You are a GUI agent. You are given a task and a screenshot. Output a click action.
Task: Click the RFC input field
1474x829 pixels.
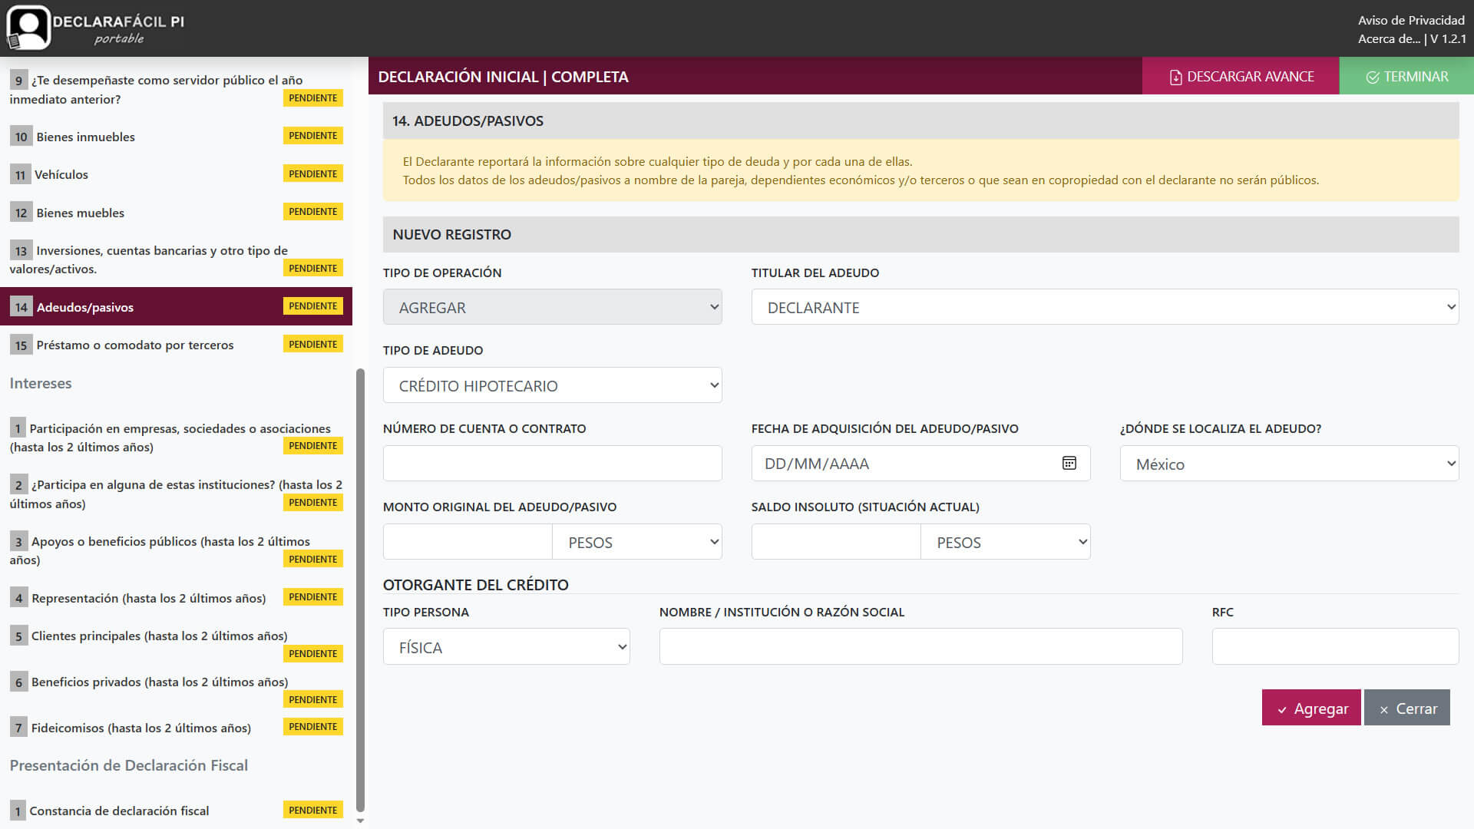click(1335, 647)
